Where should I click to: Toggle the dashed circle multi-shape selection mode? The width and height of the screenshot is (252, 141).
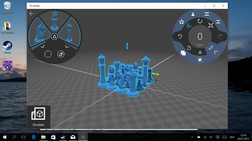point(61,54)
